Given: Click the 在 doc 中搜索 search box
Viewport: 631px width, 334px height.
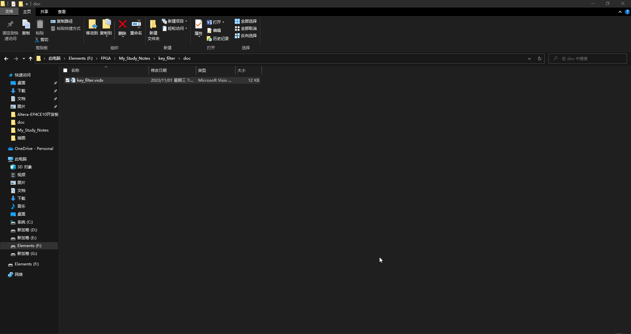Looking at the screenshot, I should click(x=588, y=59).
